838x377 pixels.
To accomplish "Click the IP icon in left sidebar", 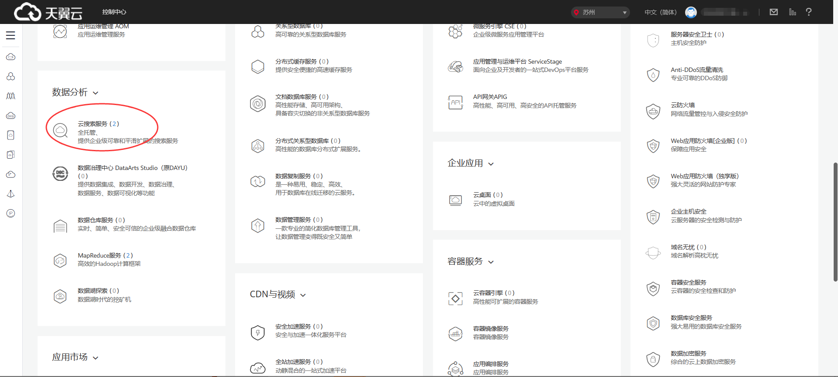I will point(11,213).
